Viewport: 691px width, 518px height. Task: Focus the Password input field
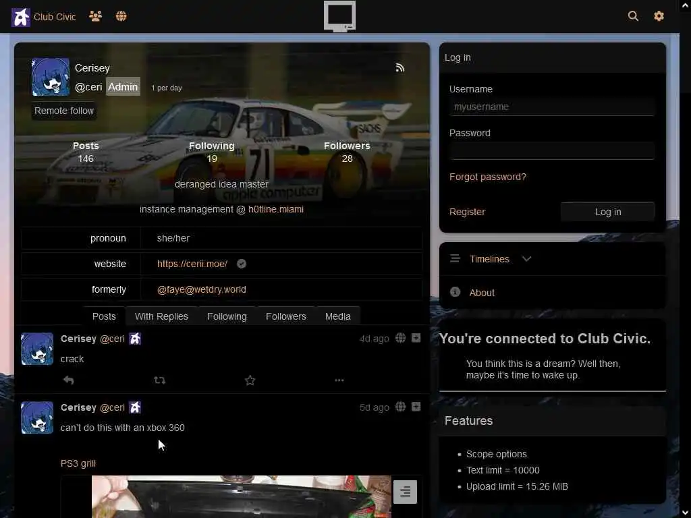tap(552, 150)
